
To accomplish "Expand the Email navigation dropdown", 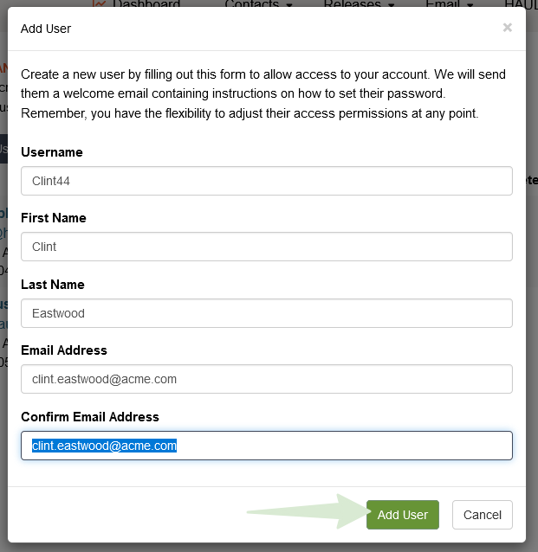I will coord(448,4).
